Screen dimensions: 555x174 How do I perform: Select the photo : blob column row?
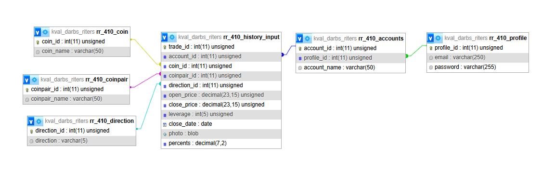point(221,134)
